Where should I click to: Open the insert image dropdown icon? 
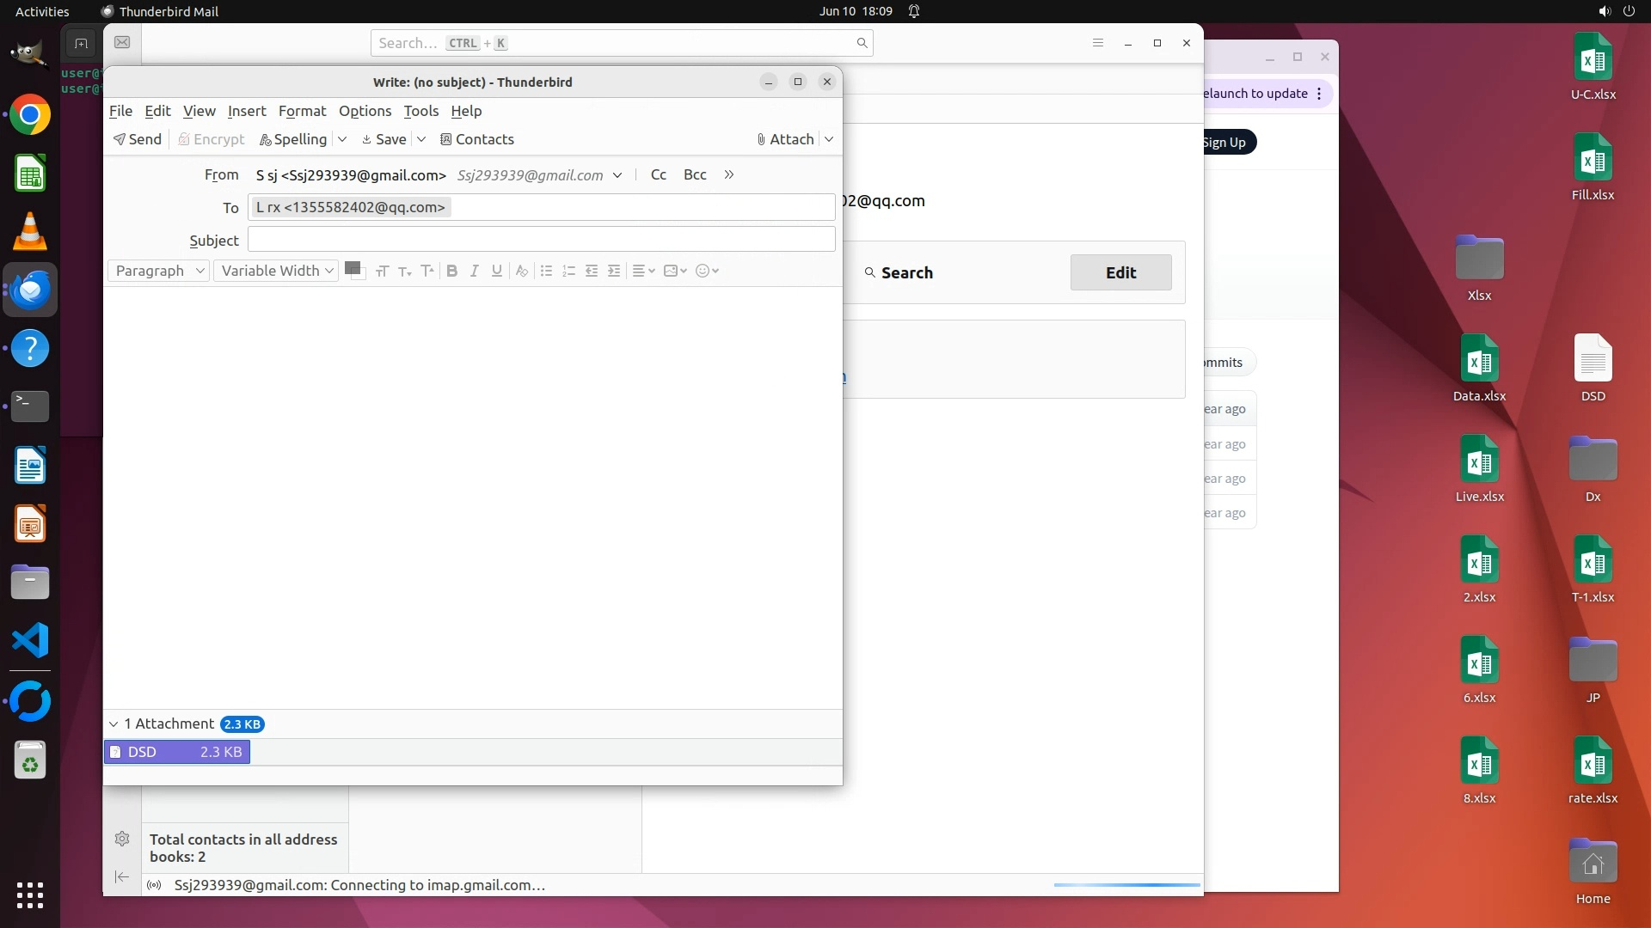(675, 271)
